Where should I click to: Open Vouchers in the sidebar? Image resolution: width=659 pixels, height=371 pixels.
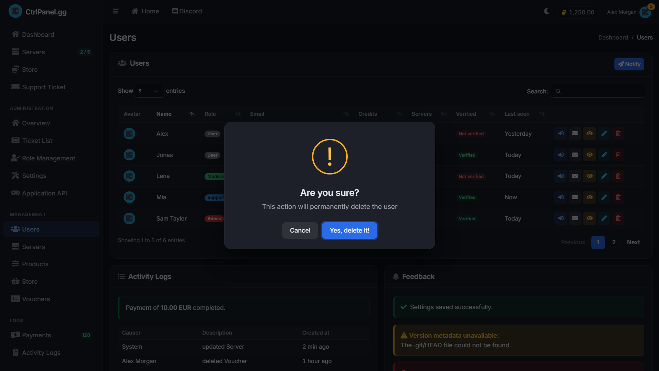pos(51,299)
